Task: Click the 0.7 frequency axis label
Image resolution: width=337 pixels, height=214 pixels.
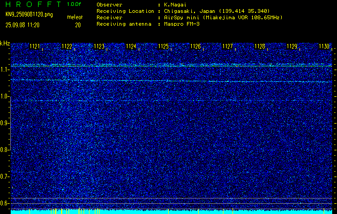Action: pyautogui.click(x=4, y=177)
